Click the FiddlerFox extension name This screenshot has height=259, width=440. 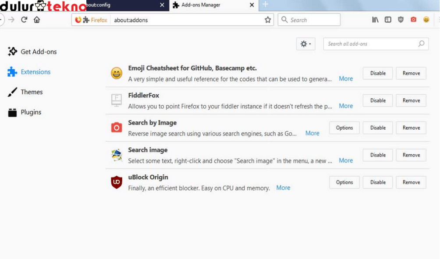pyautogui.click(x=144, y=96)
